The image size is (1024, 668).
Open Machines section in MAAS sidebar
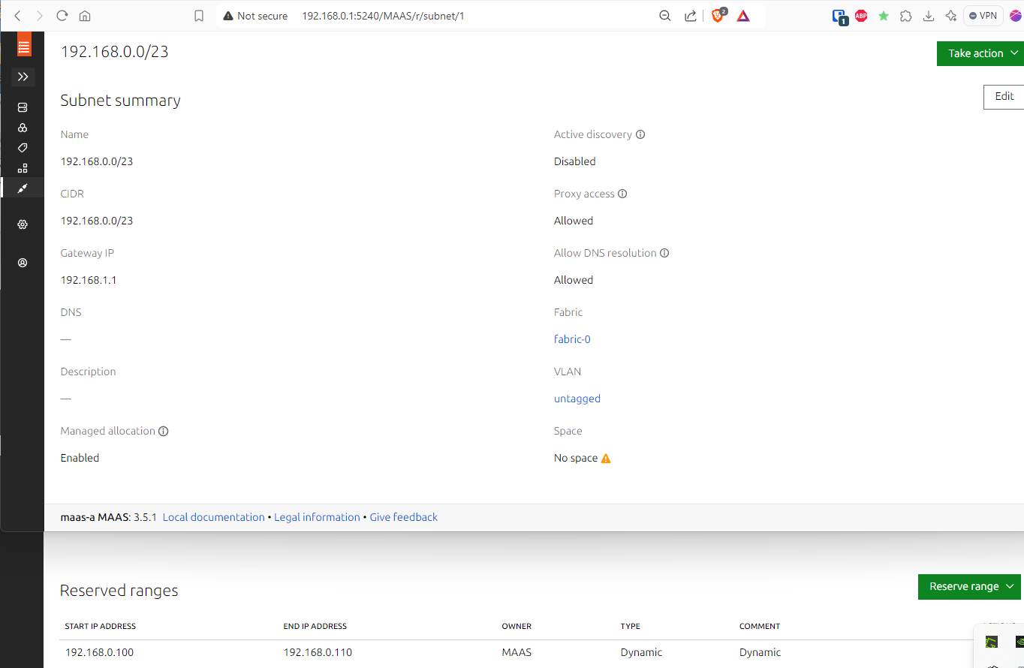click(23, 107)
